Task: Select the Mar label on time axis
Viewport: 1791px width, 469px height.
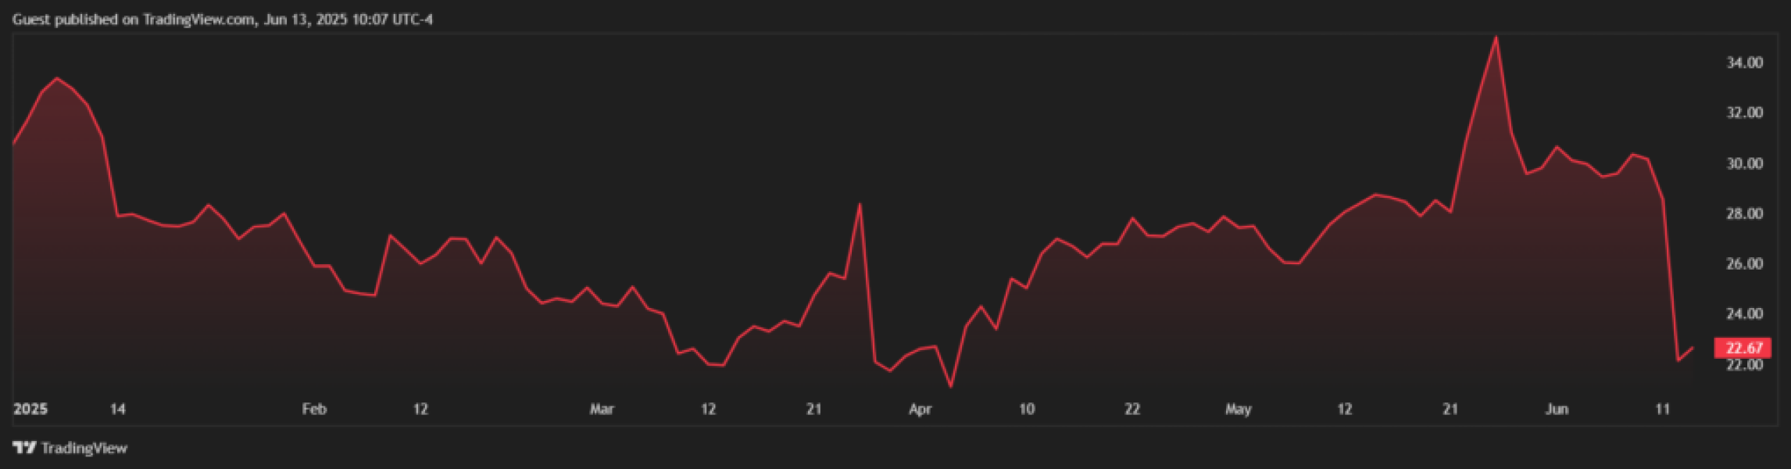Action: click(602, 409)
